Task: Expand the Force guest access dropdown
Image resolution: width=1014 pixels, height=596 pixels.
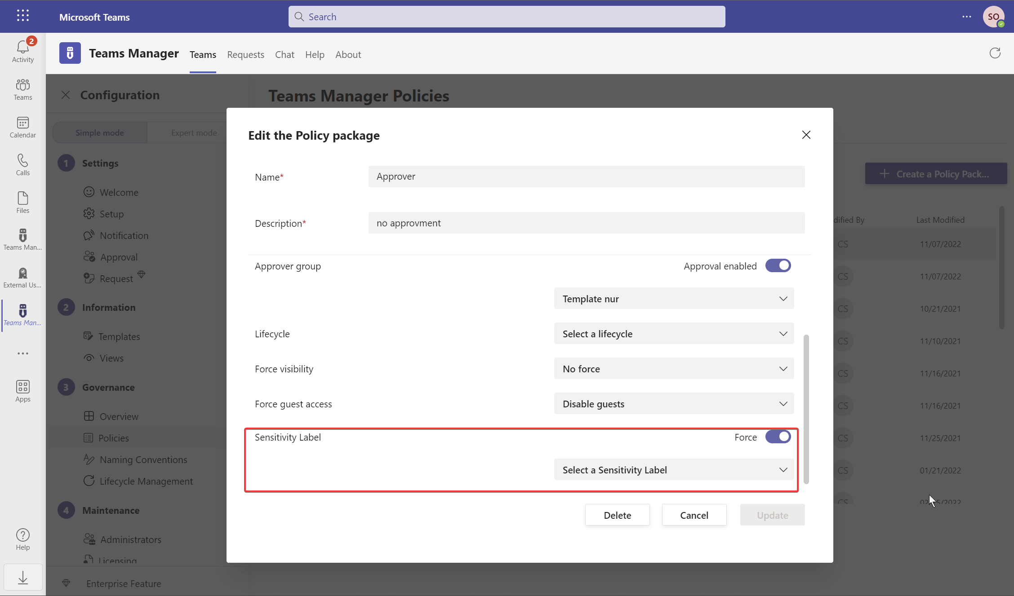Action: 674,404
